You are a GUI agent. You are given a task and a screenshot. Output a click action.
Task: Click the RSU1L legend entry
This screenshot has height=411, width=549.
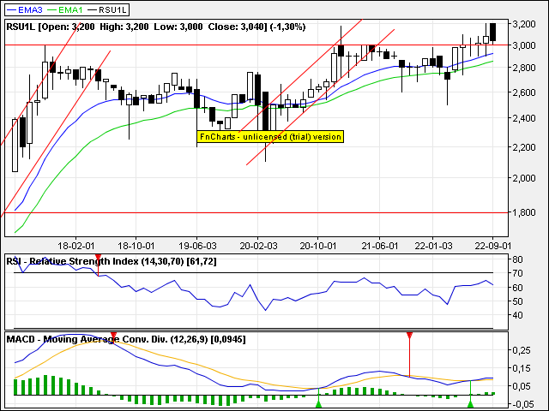click(106, 9)
